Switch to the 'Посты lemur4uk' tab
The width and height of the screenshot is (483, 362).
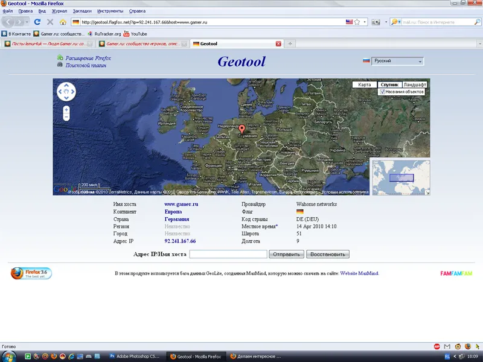coord(46,43)
